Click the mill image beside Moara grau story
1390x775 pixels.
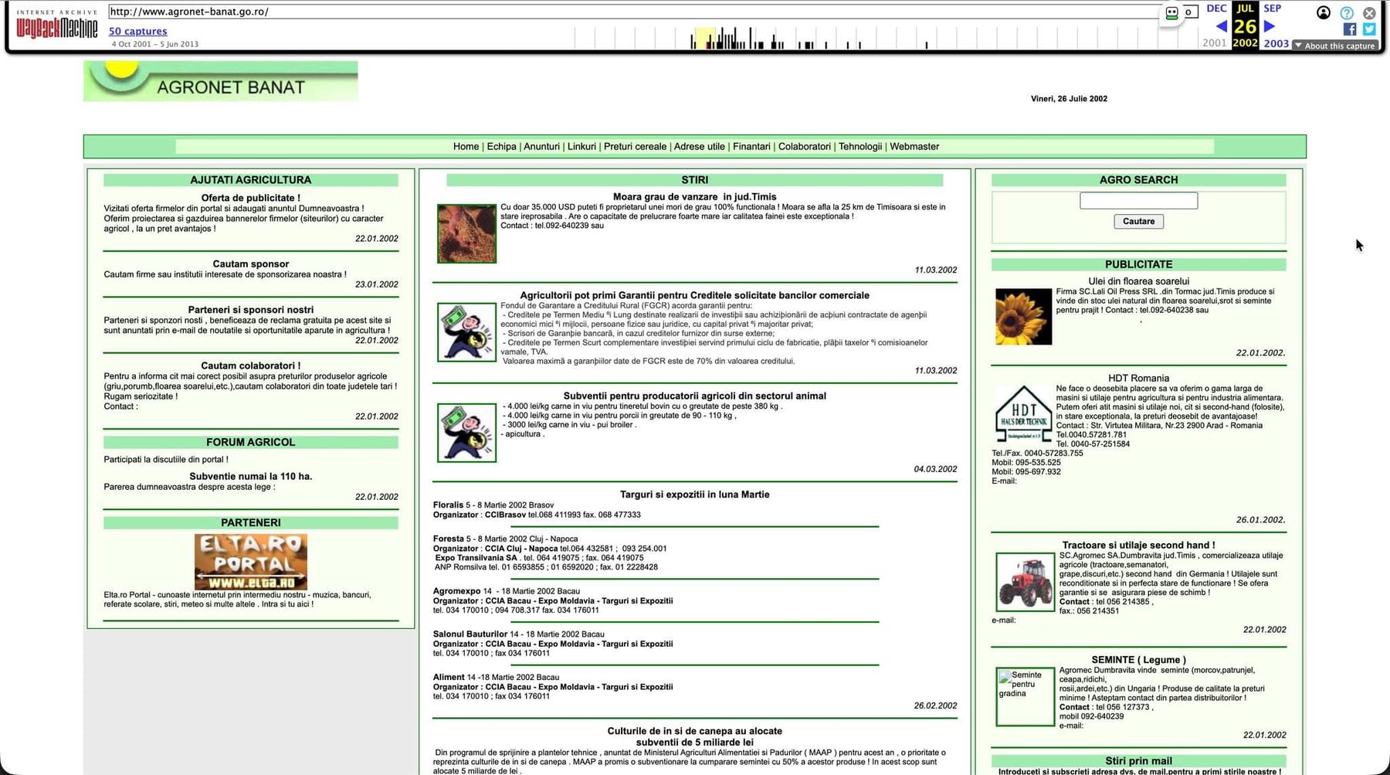click(466, 233)
